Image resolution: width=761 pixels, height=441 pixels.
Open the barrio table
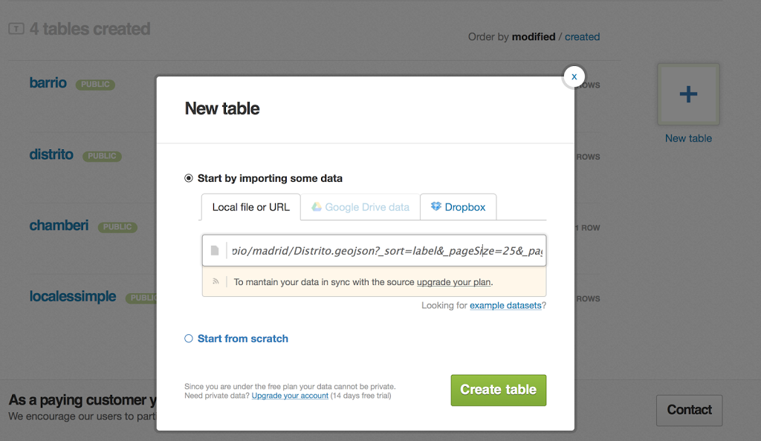[x=48, y=82]
